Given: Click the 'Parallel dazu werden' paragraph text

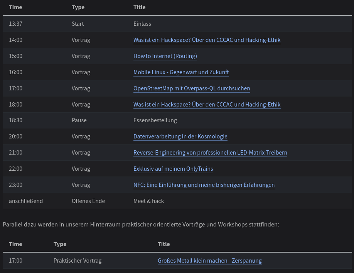Looking at the screenshot, I should [141, 224].
